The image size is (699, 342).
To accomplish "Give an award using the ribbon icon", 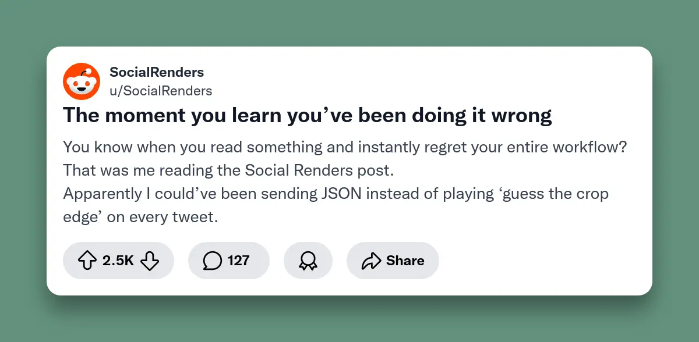I will [x=308, y=261].
